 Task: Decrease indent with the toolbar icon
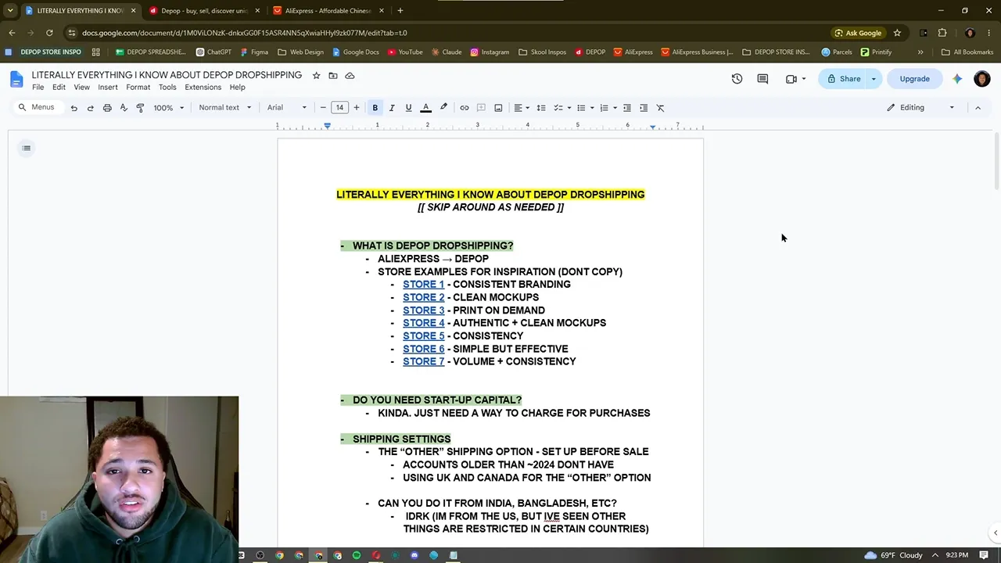(626, 108)
